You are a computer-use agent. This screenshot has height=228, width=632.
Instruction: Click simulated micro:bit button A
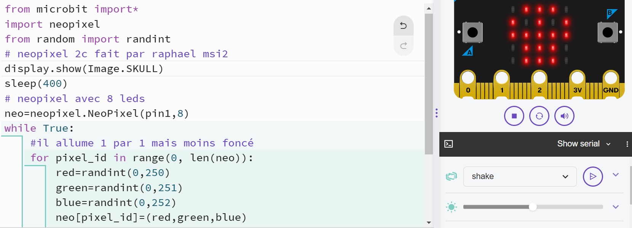coord(472,32)
